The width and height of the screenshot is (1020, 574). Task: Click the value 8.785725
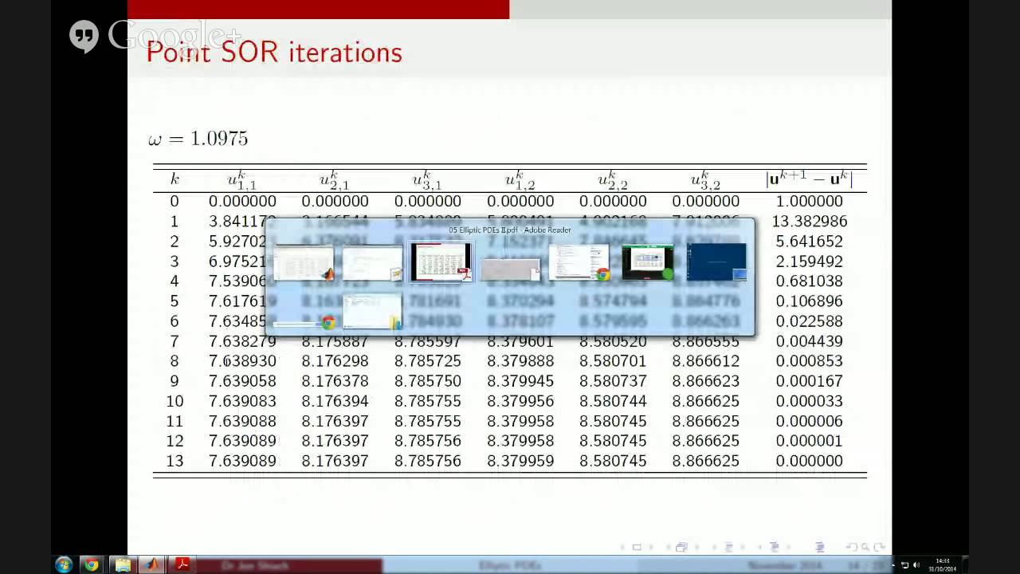coord(427,361)
